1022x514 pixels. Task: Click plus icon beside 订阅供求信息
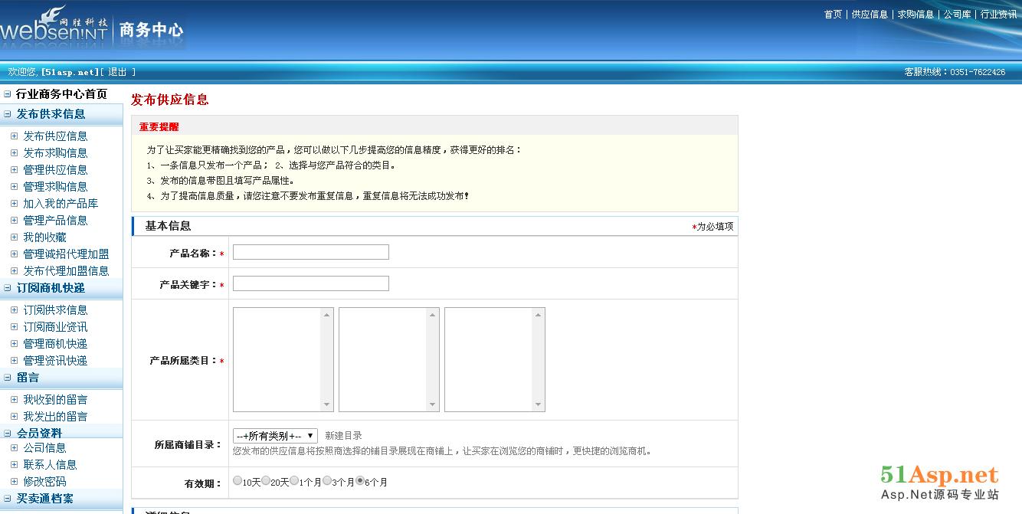coord(14,310)
